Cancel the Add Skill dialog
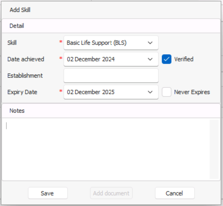 coord(175,193)
